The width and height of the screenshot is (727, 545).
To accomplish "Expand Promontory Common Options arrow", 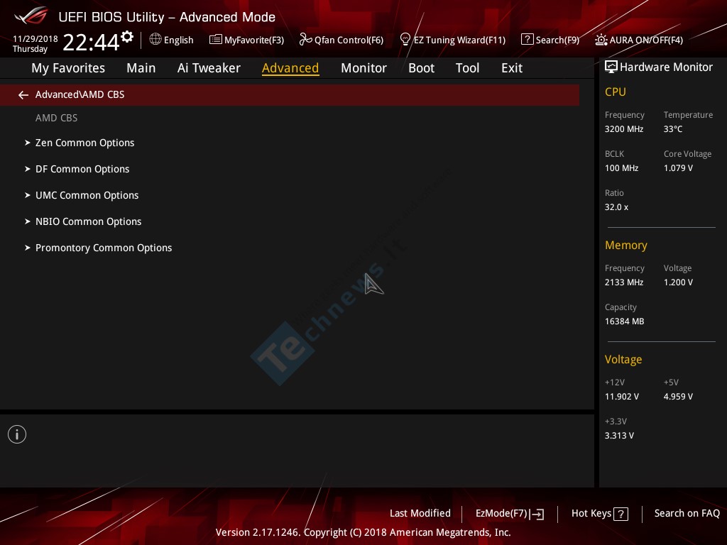I will point(28,248).
